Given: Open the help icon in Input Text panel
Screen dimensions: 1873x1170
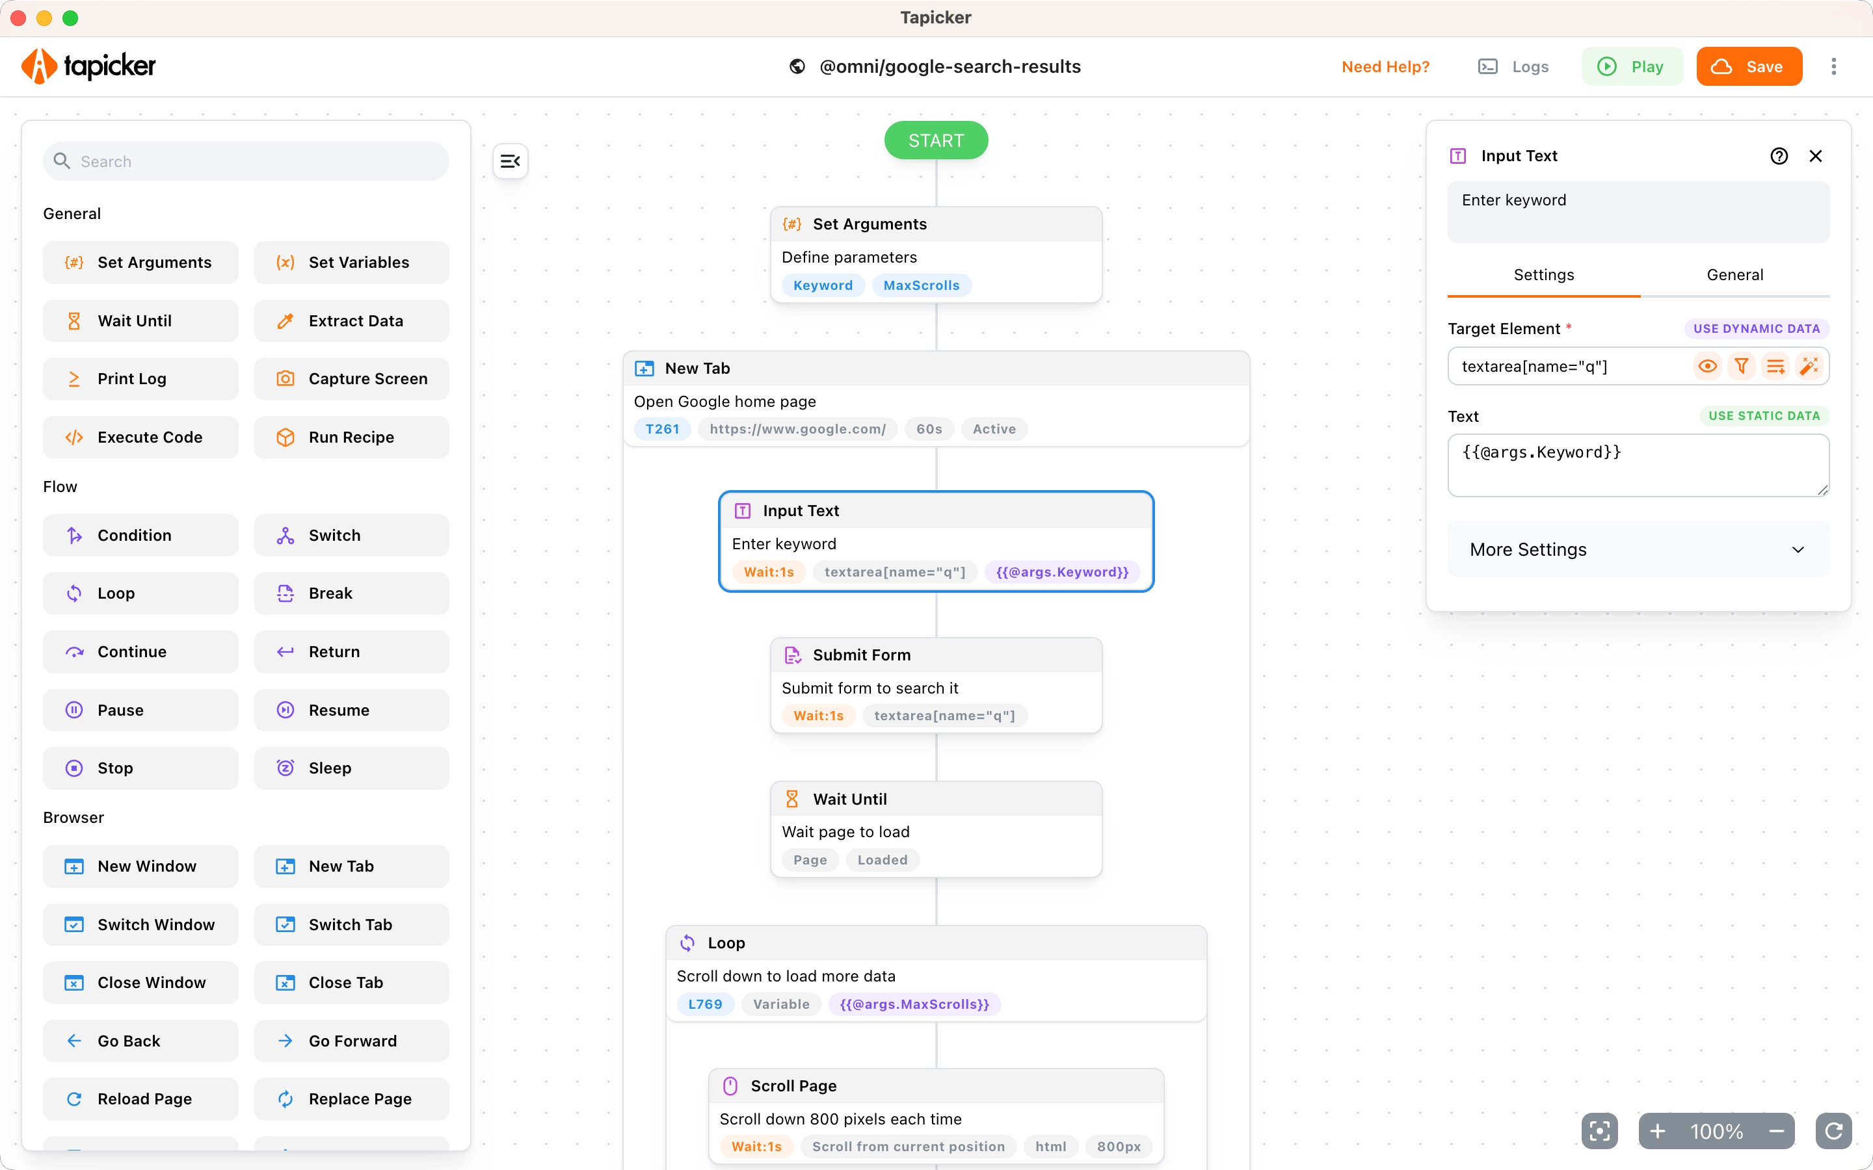Looking at the screenshot, I should (1779, 156).
